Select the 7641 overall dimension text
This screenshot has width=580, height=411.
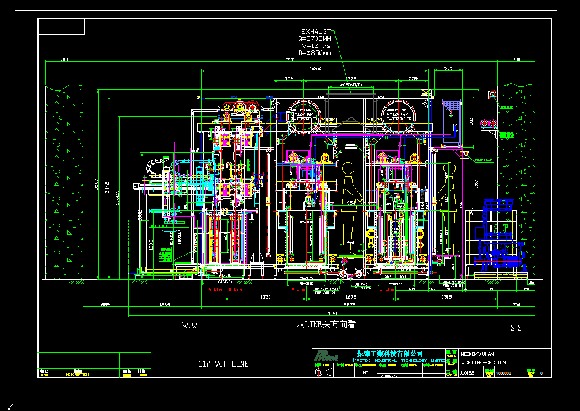332,313
